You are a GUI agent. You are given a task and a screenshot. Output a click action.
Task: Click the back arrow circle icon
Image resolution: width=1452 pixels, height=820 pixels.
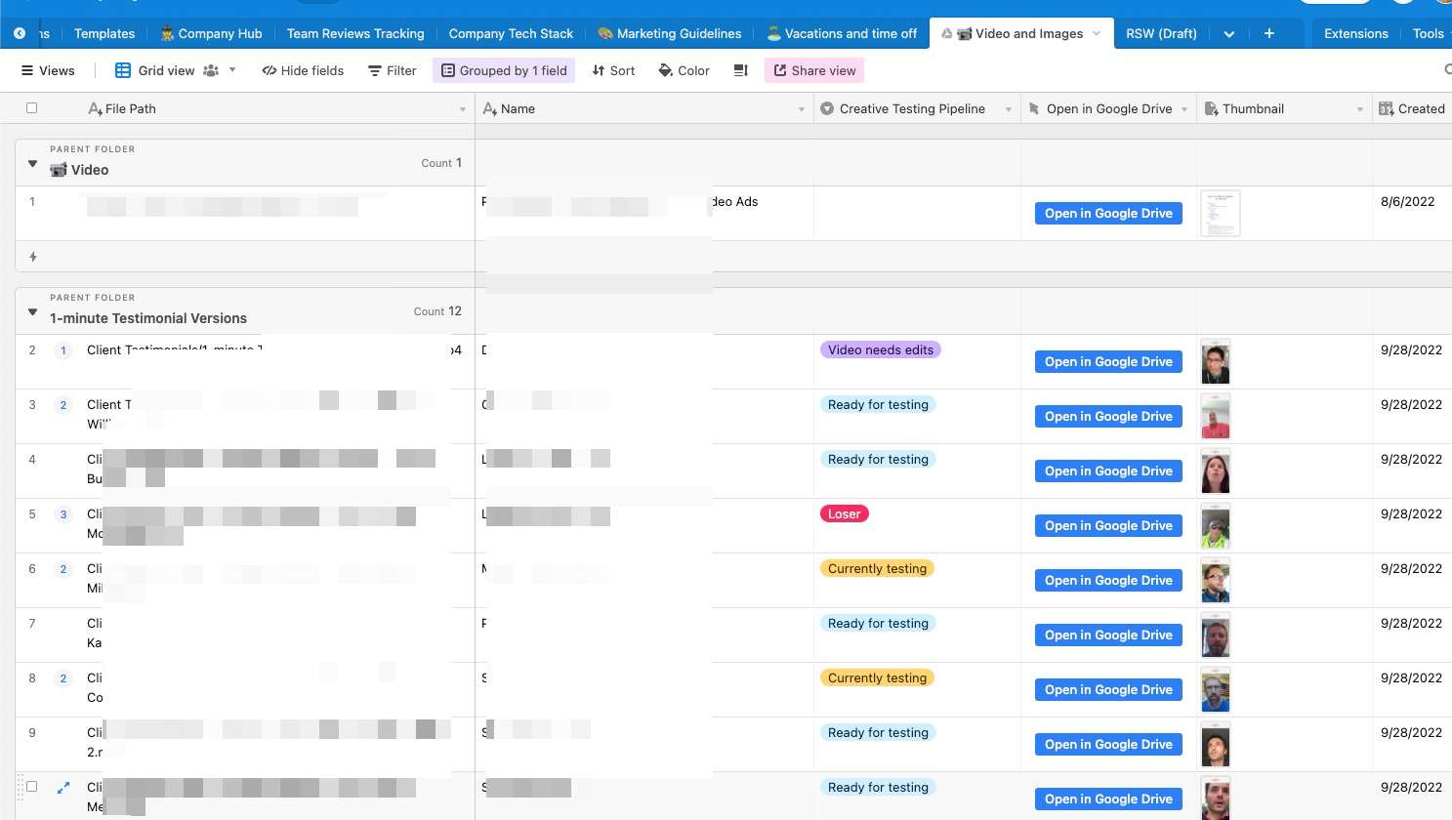click(x=20, y=33)
